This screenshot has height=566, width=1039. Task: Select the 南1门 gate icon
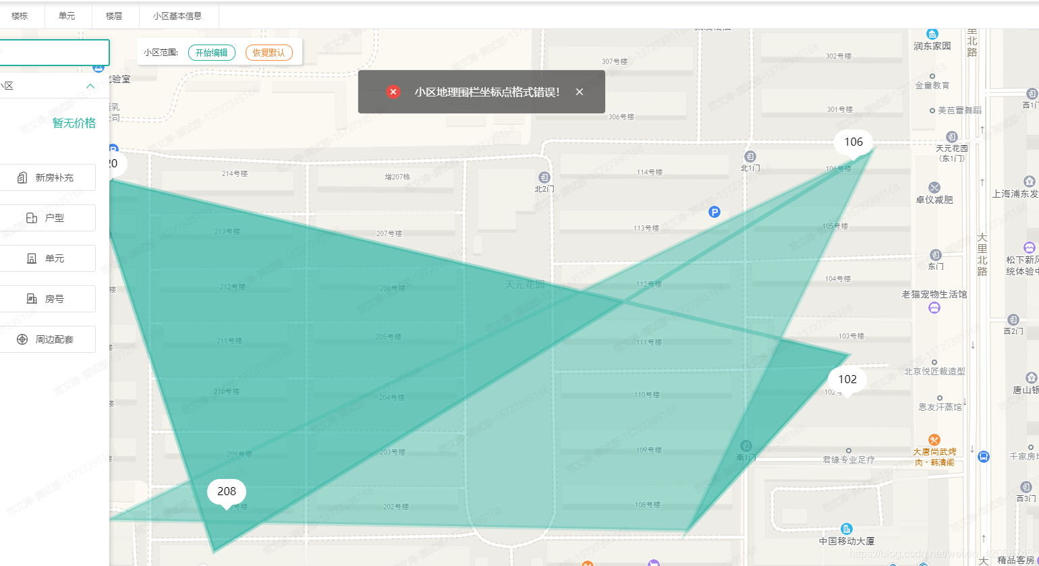(746, 445)
